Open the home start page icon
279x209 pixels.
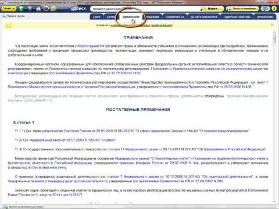coord(38,9)
